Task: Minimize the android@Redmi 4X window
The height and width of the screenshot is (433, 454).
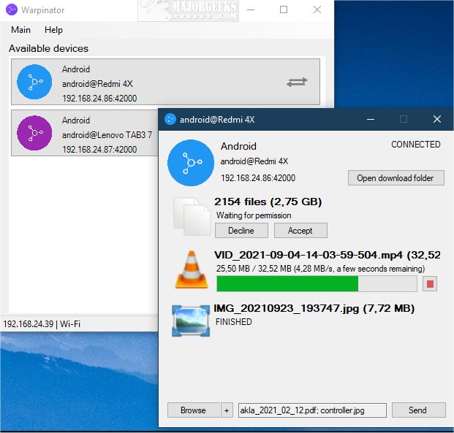Action: click(x=371, y=119)
